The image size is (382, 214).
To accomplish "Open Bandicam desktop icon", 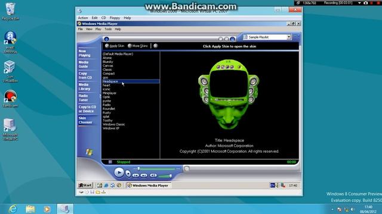I will (x=10, y=99).
